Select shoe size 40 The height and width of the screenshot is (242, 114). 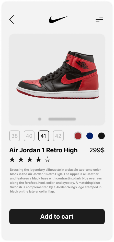[x=29, y=136]
